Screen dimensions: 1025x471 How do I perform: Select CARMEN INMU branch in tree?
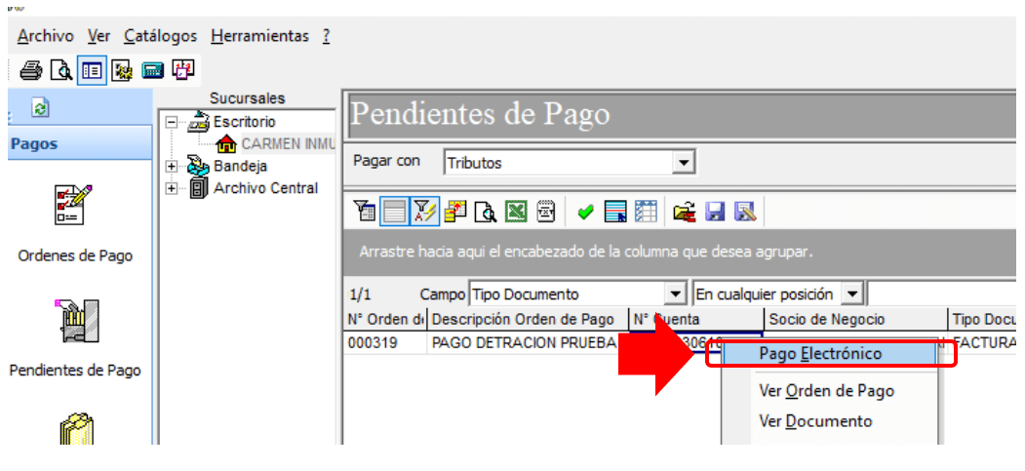[288, 143]
